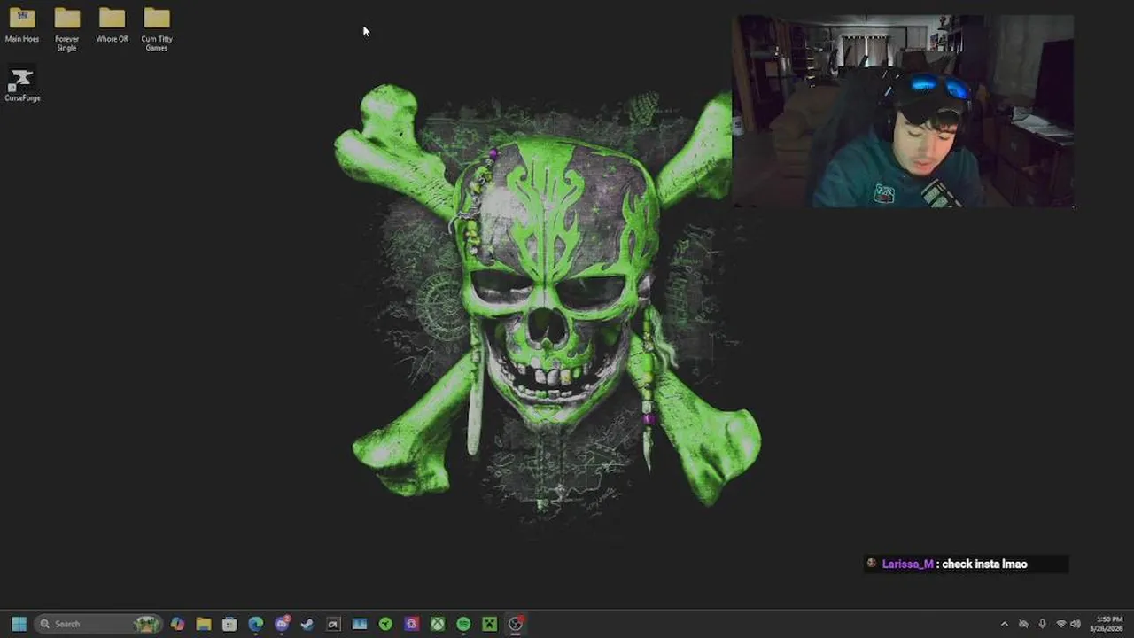The width and height of the screenshot is (1134, 638).
Task: Open the purple app left of Xbox
Action: (412, 624)
